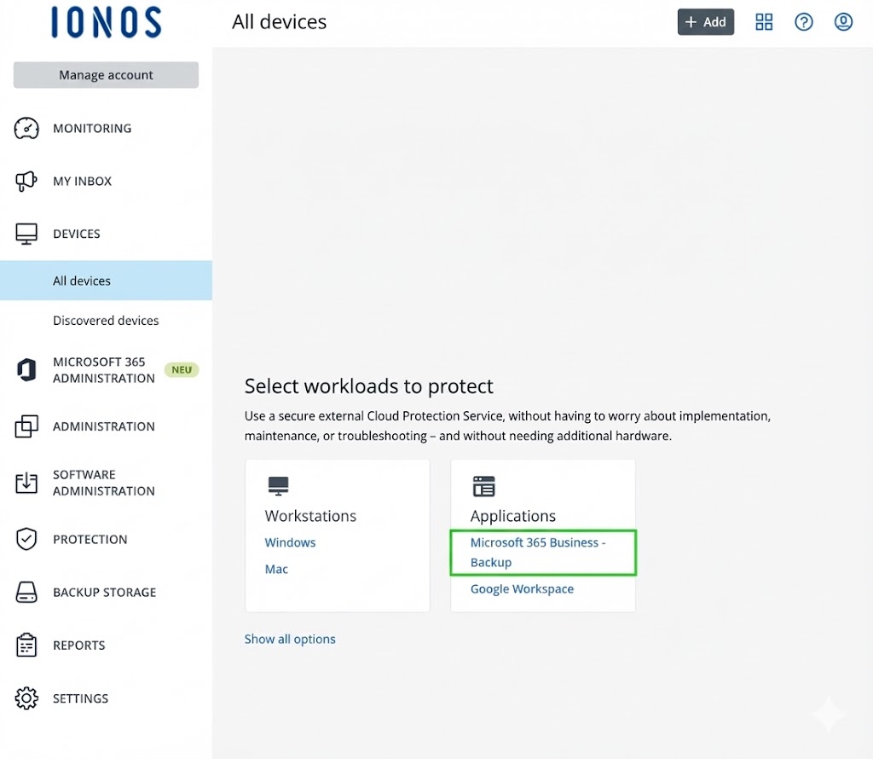Select the Google Workspace workload
Screen dimensions: 873x759
click(x=522, y=588)
